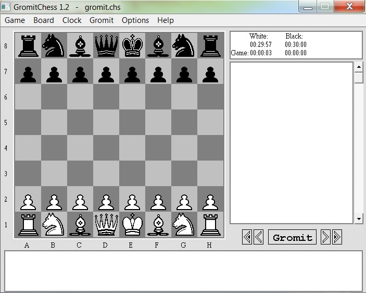Pick the black pawn on G7
366x293 pixels.
[184, 75]
